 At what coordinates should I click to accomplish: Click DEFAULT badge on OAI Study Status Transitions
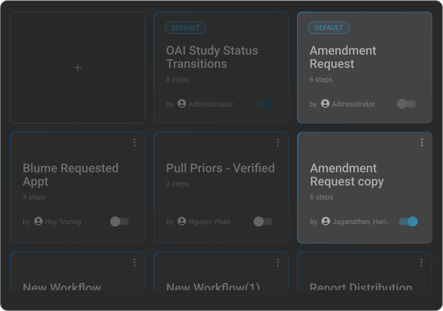click(x=185, y=28)
